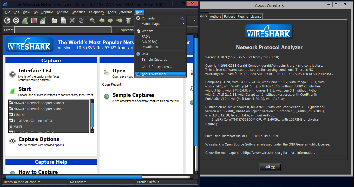Open the Tools menu
This screenshot has width=355, height=187.
click(112, 12)
